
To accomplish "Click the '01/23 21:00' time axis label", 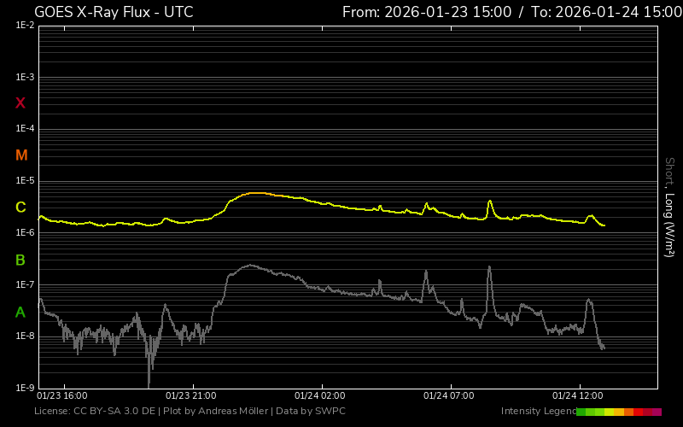I will coord(190,395).
